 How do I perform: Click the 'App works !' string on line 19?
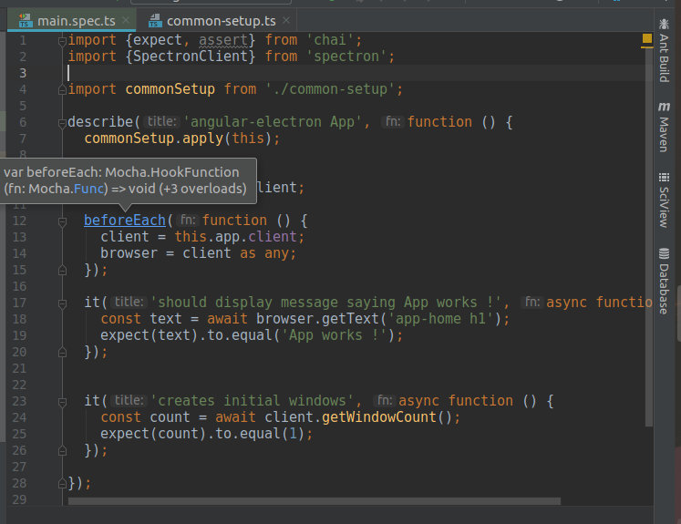point(334,335)
